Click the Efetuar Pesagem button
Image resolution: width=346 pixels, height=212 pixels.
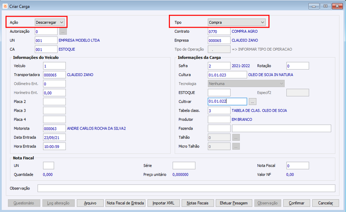[234, 203]
